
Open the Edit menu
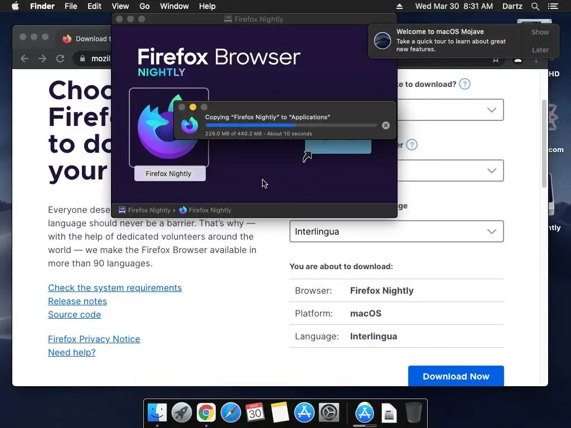[94, 6]
